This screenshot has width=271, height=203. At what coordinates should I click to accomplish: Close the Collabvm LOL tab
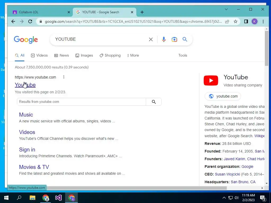69,12
